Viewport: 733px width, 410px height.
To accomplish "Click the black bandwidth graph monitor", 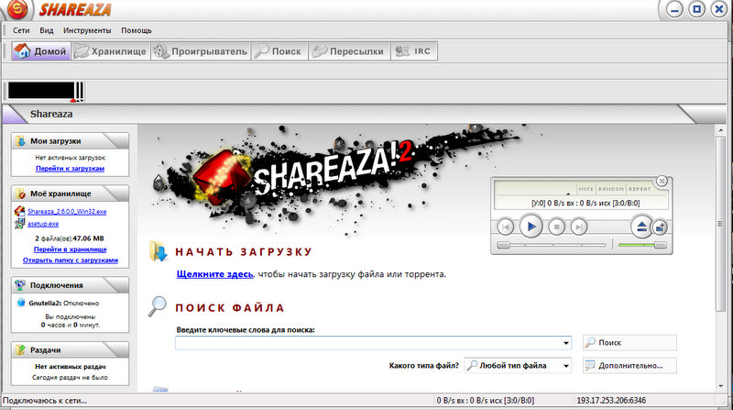I will (x=41, y=91).
